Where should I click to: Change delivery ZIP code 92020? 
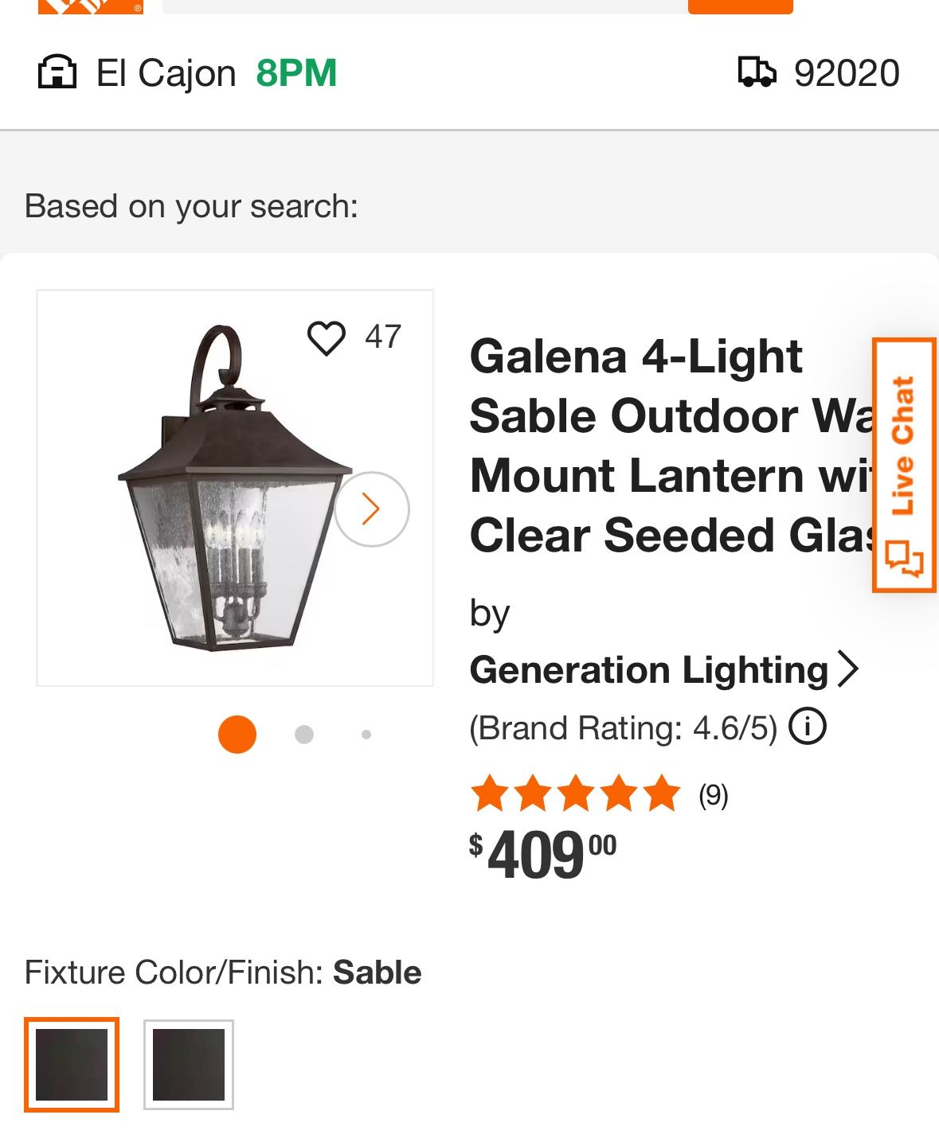(846, 73)
